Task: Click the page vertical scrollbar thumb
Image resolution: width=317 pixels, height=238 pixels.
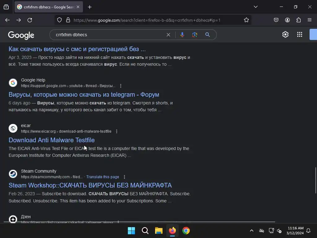Action: tap(316, 180)
